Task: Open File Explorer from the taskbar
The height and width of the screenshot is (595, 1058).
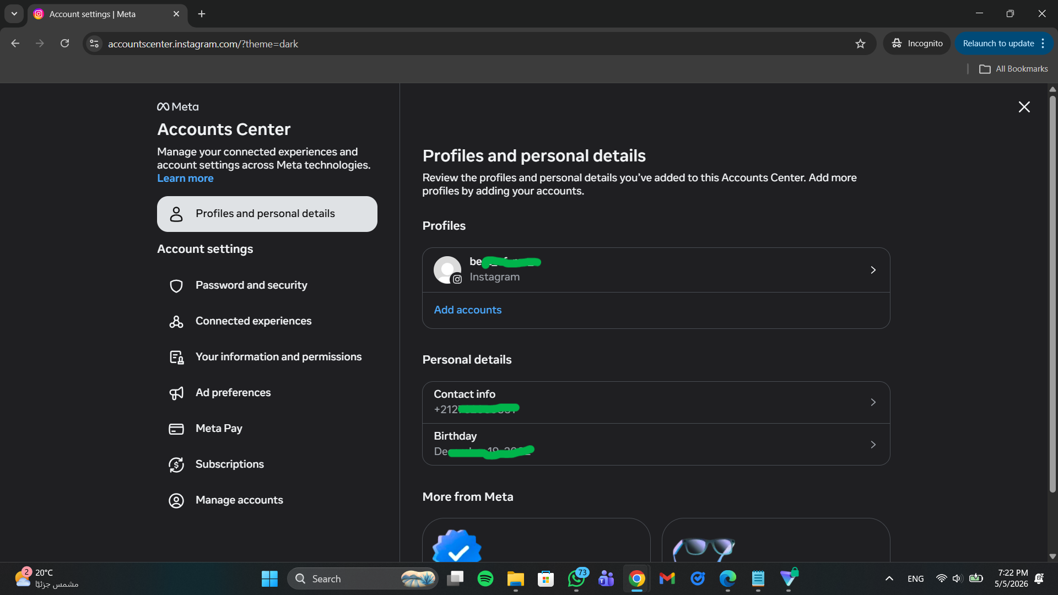Action: coord(516,579)
